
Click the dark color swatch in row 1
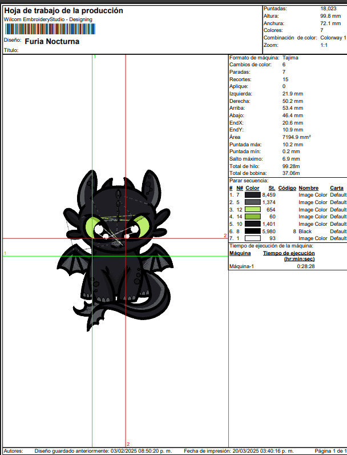point(253,195)
